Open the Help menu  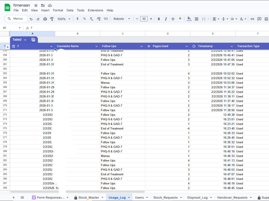[110, 10]
